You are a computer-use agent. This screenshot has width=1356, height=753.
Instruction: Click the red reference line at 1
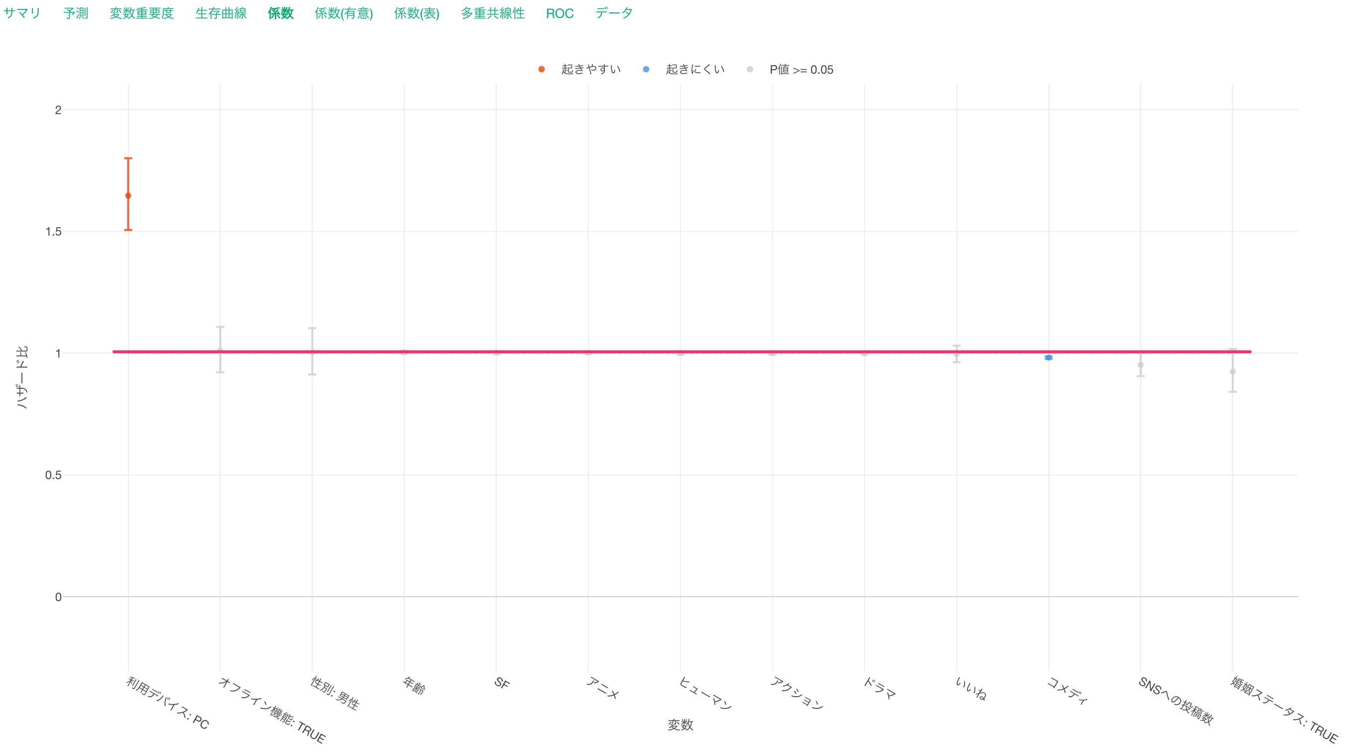(x=681, y=352)
